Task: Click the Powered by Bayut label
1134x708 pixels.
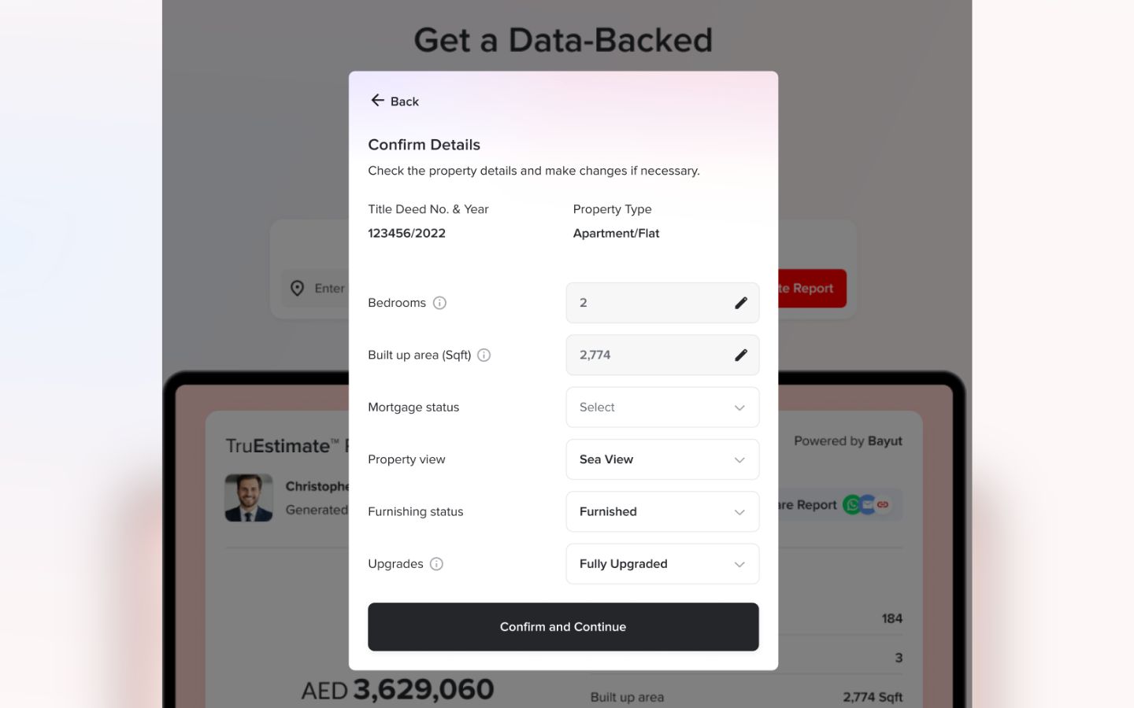Action: [848, 441]
